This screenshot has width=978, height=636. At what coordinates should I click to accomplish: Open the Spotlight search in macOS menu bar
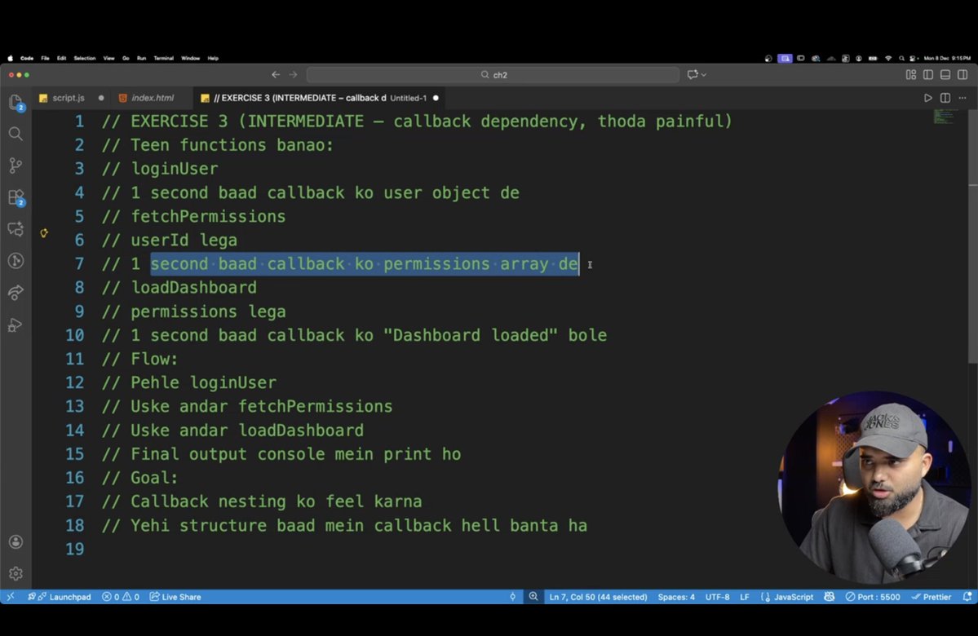click(x=901, y=58)
